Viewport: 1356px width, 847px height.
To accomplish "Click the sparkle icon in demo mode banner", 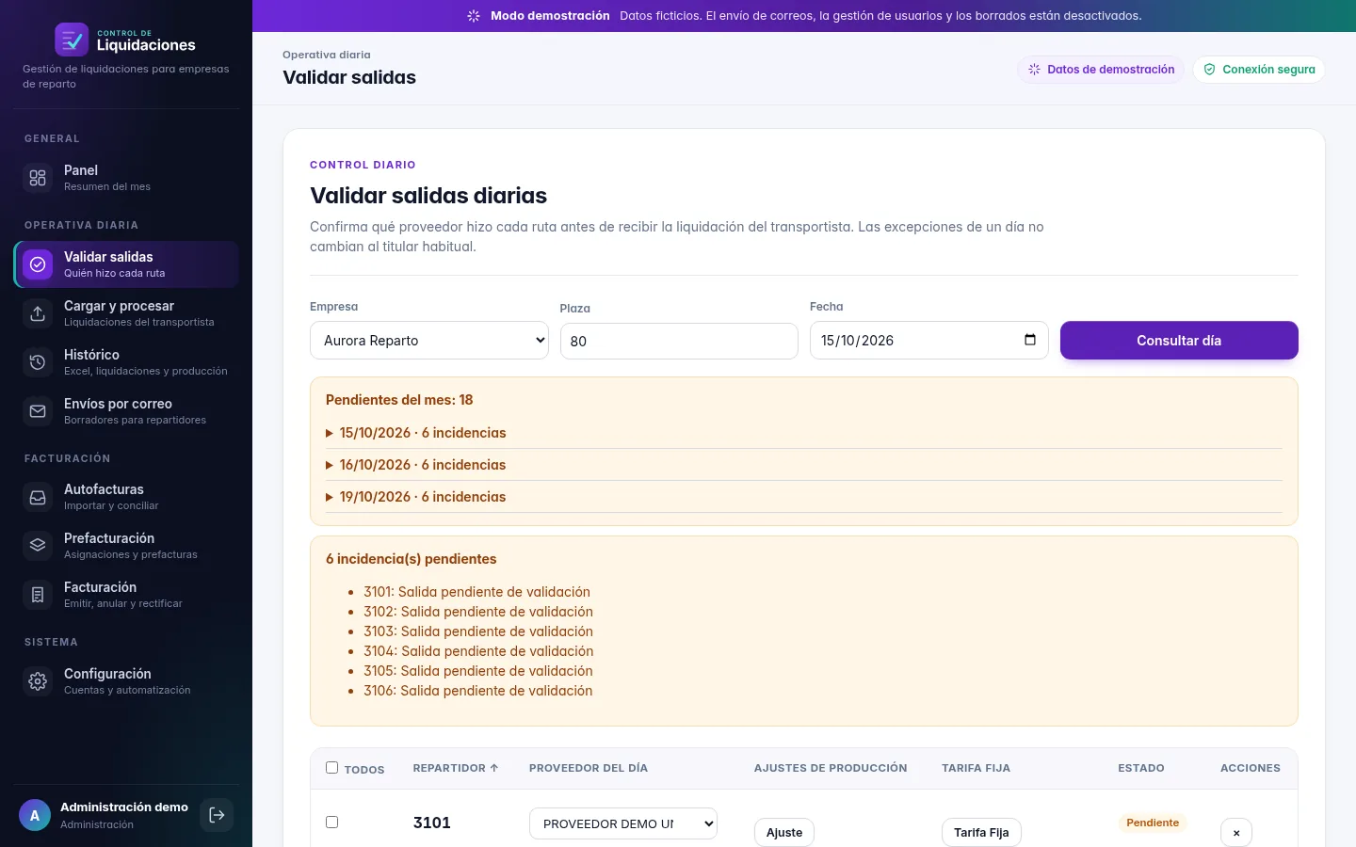I will [474, 16].
